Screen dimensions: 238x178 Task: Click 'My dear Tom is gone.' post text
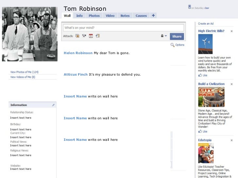pos(112,53)
